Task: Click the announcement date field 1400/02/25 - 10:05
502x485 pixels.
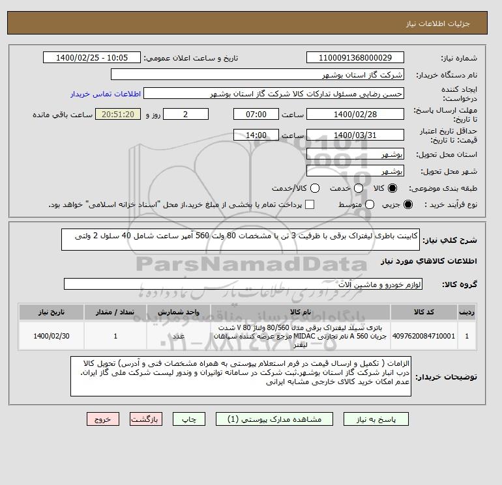Action: tap(92, 57)
